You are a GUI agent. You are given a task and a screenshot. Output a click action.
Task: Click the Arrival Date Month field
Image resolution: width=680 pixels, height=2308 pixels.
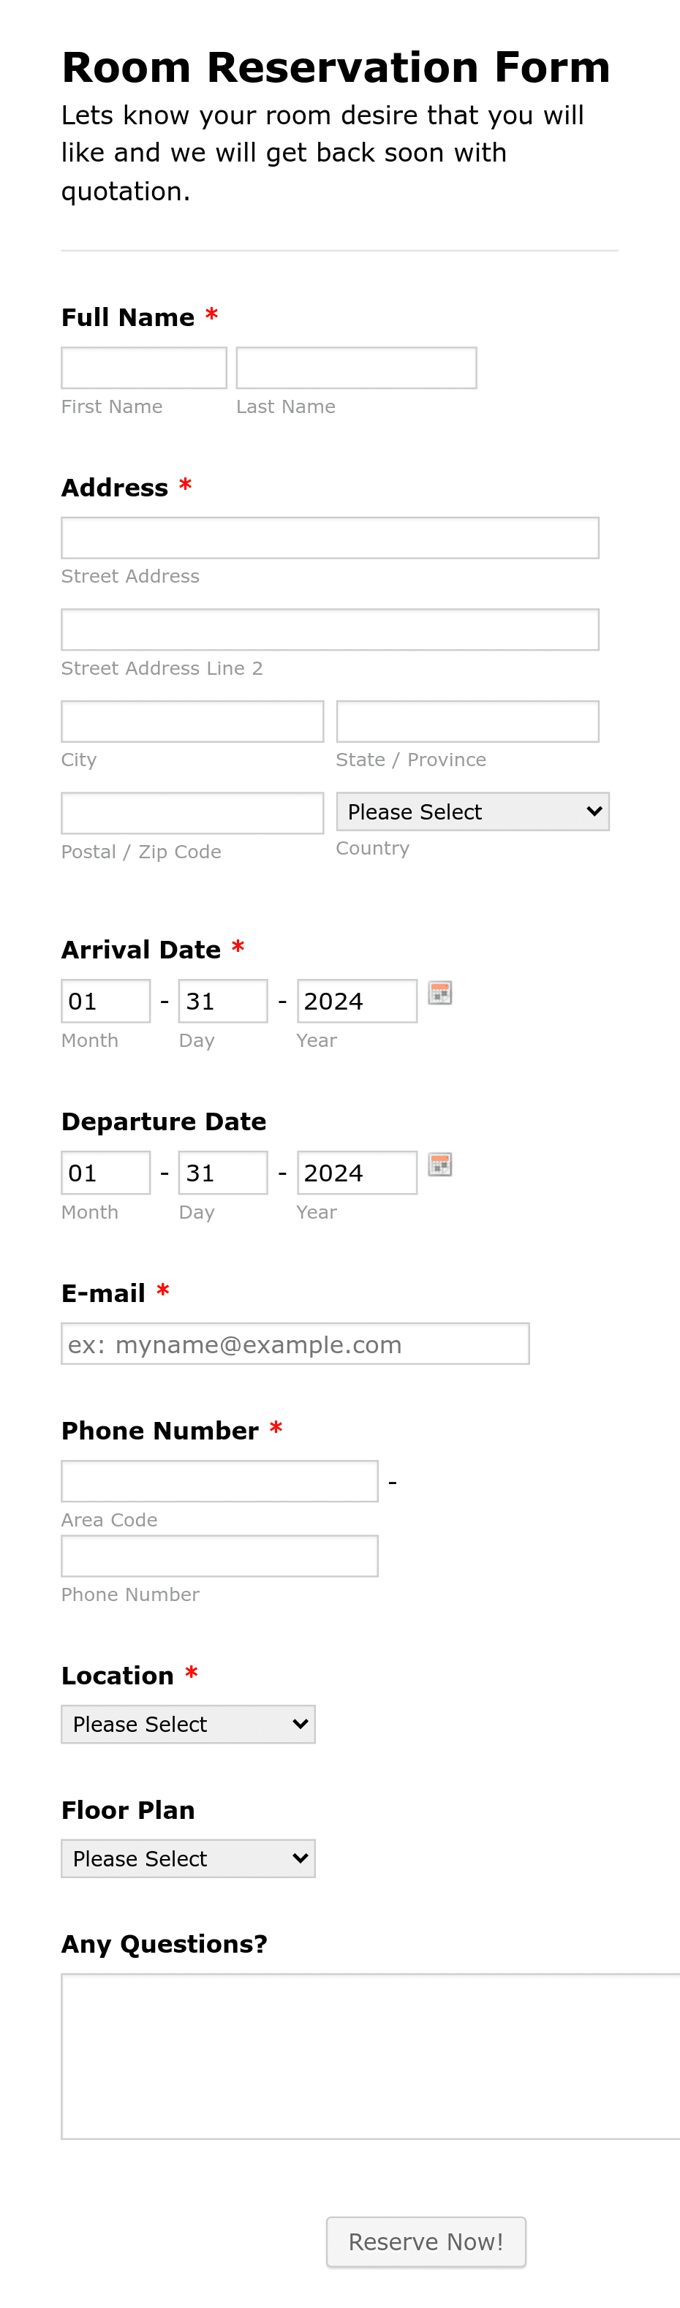tap(105, 1000)
